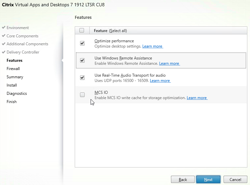Go to the Environment step
Viewport: 250px width, 185px height.
pos(18,28)
